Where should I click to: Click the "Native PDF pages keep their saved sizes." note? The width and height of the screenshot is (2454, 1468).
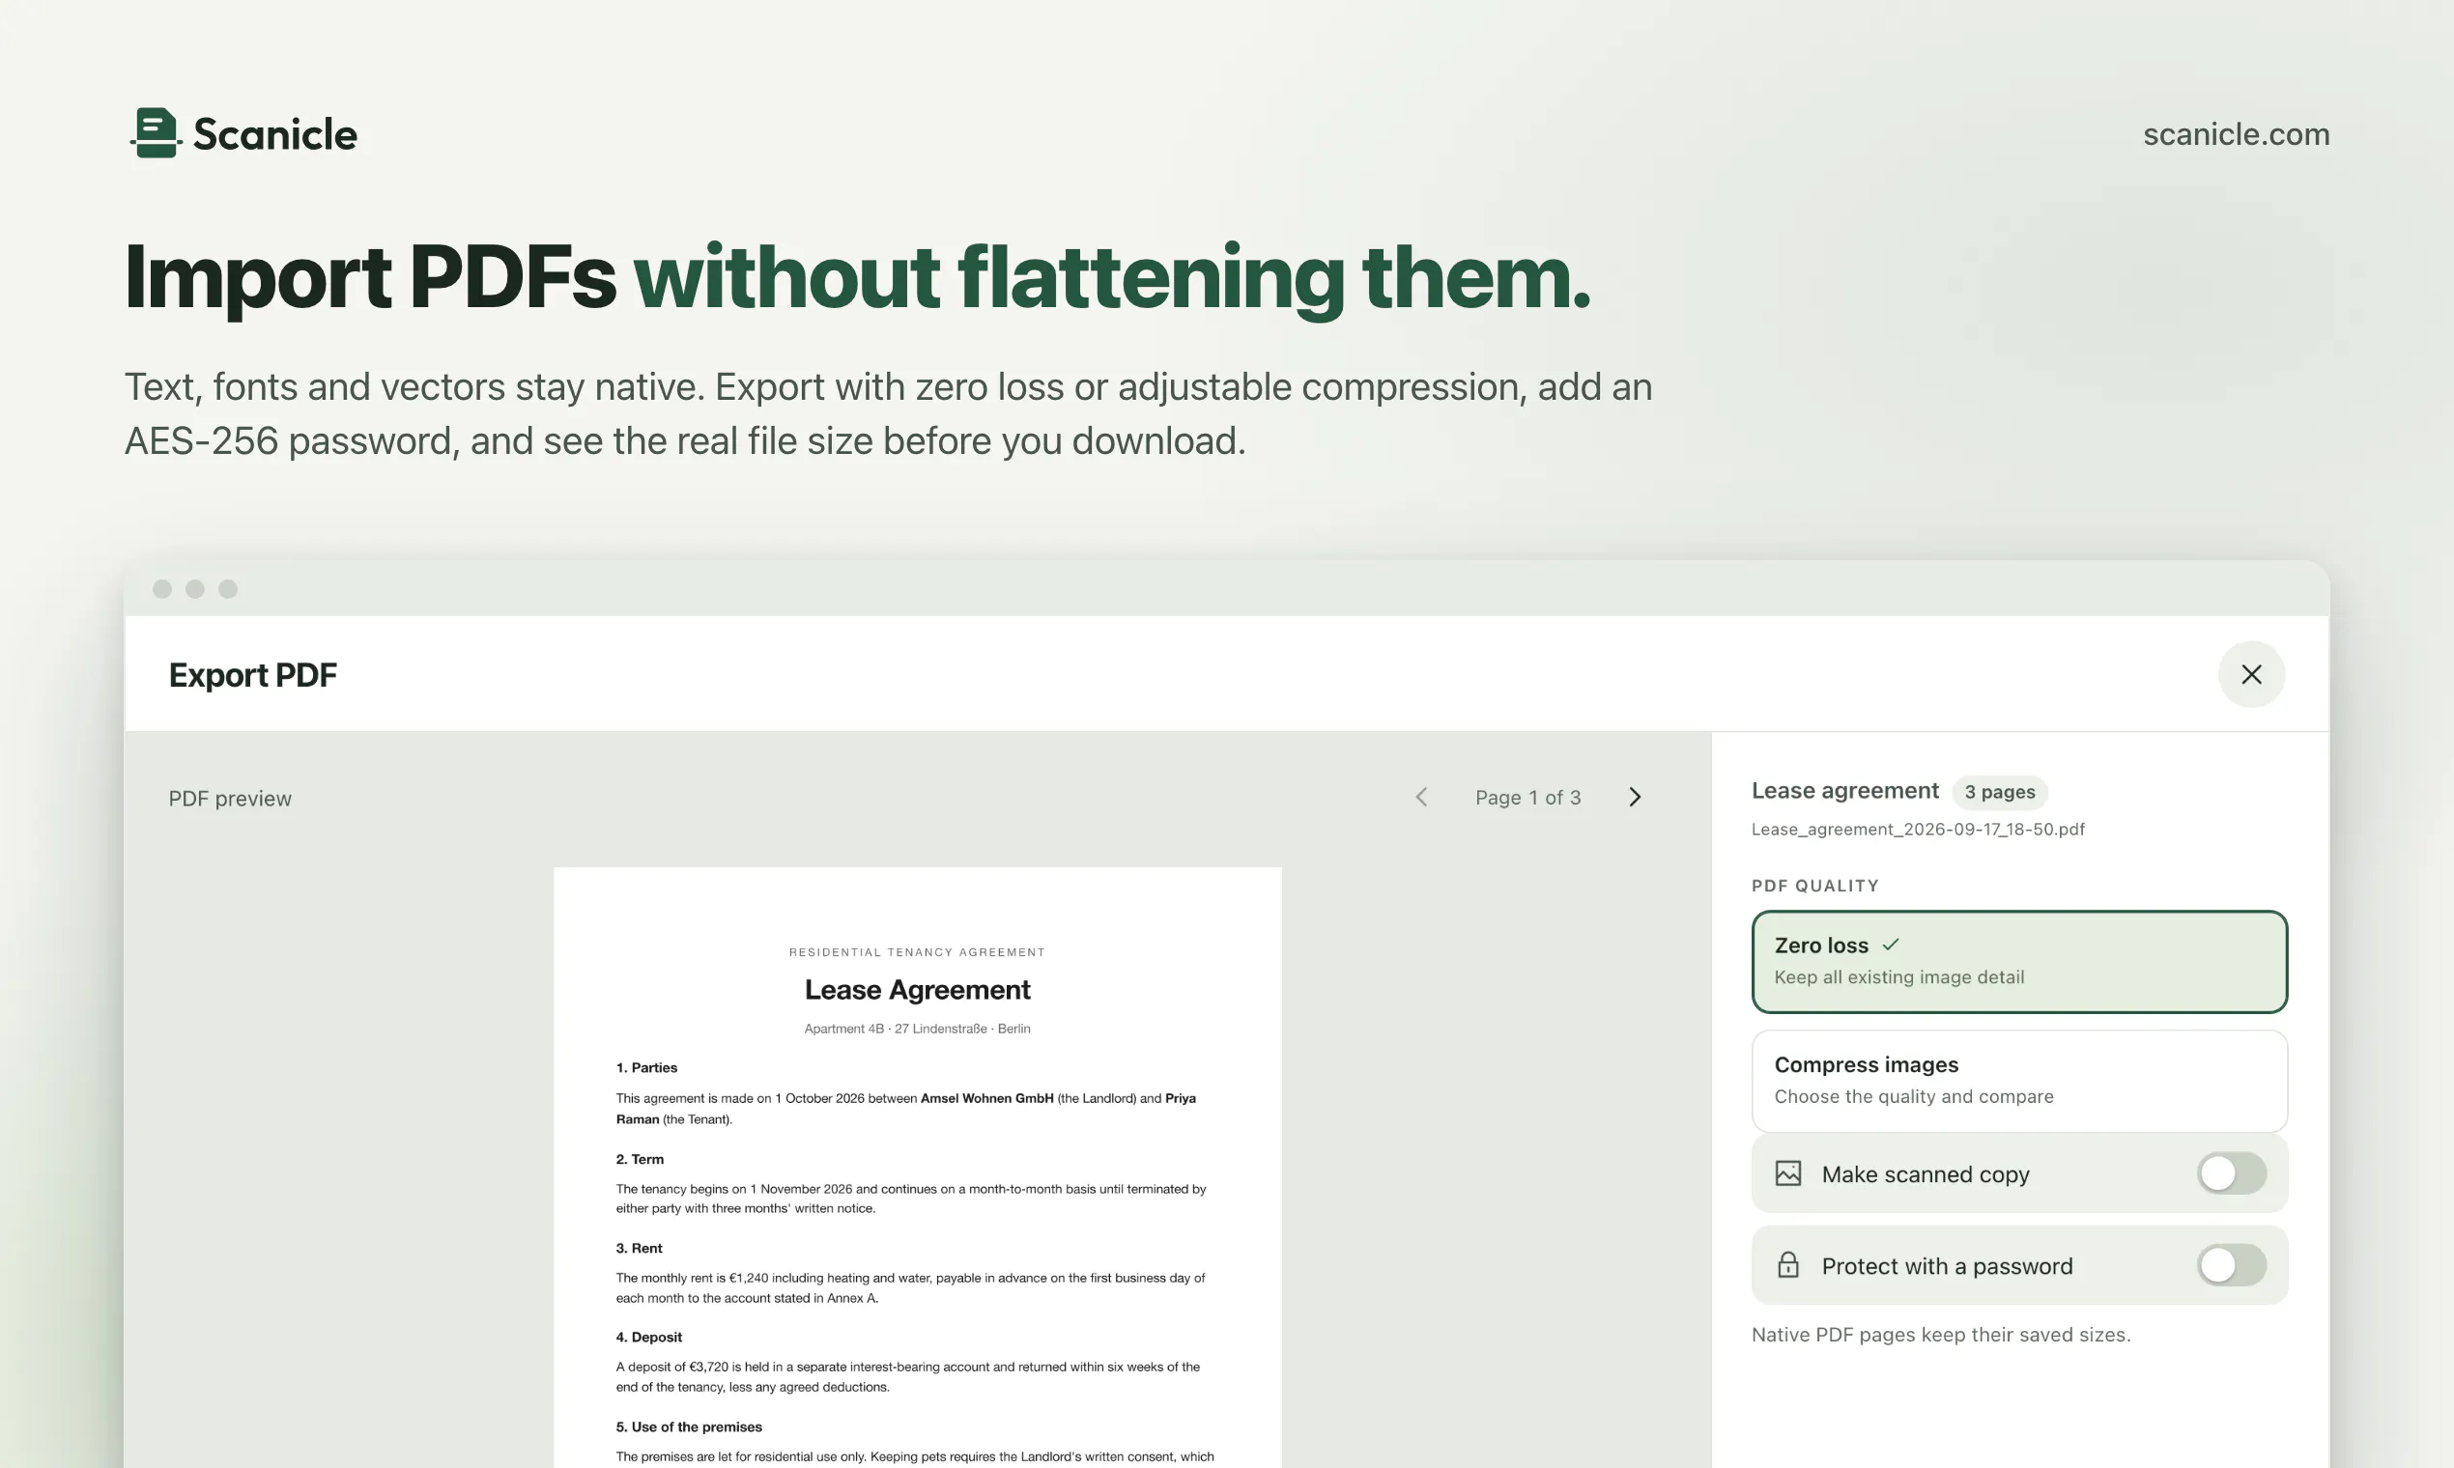(x=1940, y=1335)
